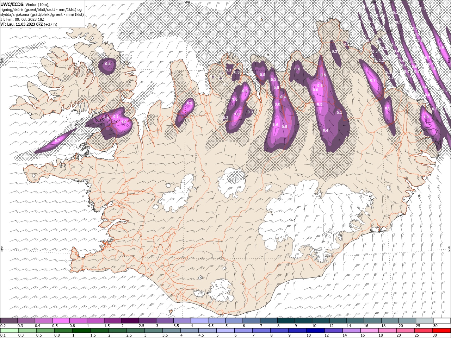Click the '0.7' value on the offshore western purple streak
Screen dimensions: 451x338
point(57,140)
